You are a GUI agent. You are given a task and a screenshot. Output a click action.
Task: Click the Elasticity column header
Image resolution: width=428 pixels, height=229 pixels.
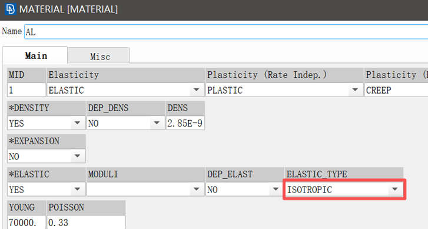tap(125, 75)
